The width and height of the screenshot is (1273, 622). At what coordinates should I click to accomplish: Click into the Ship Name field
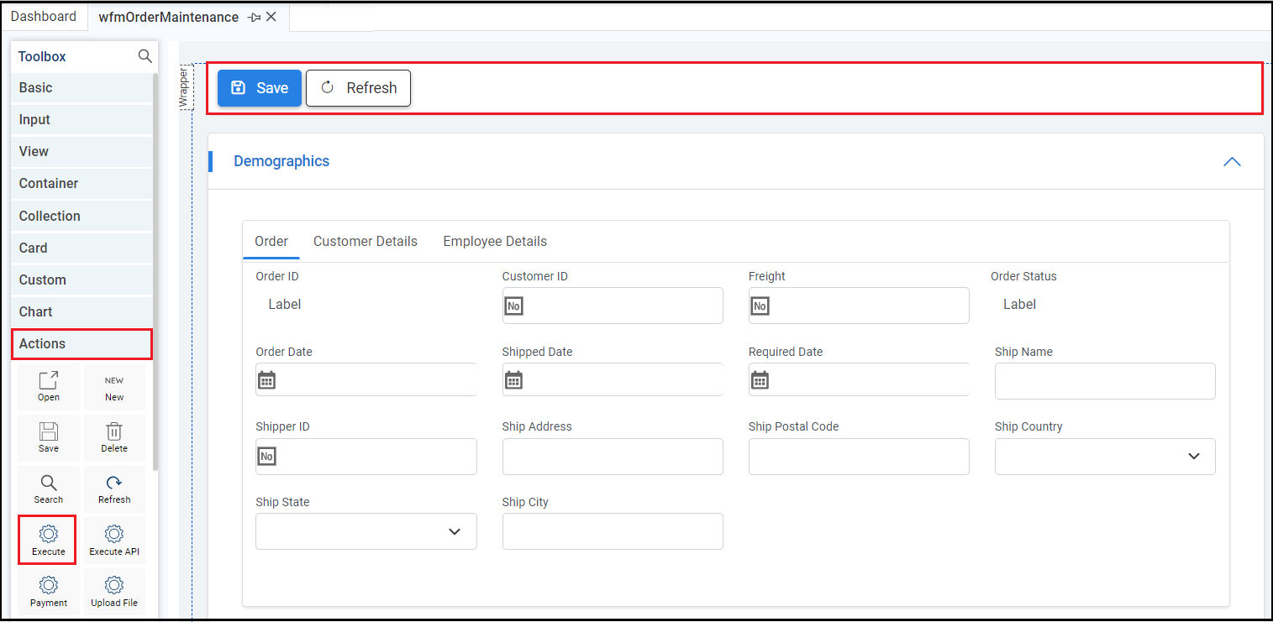tap(1104, 381)
